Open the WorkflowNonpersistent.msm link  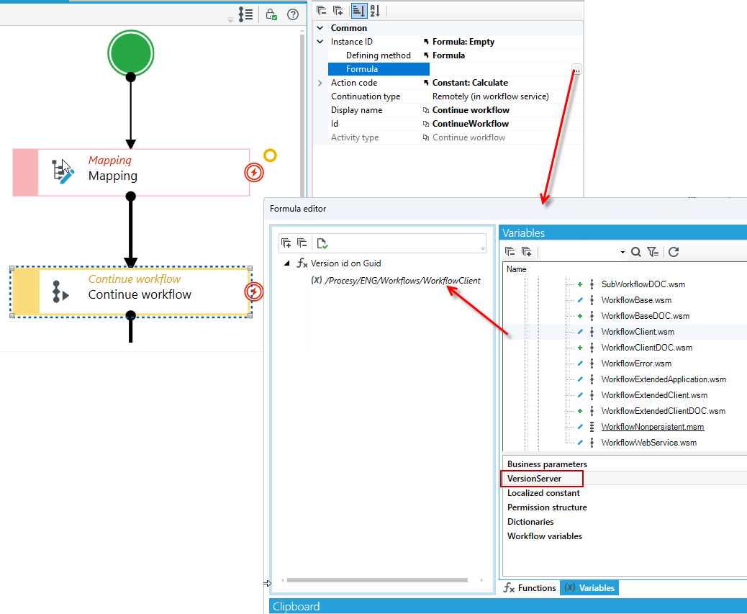[x=652, y=427]
